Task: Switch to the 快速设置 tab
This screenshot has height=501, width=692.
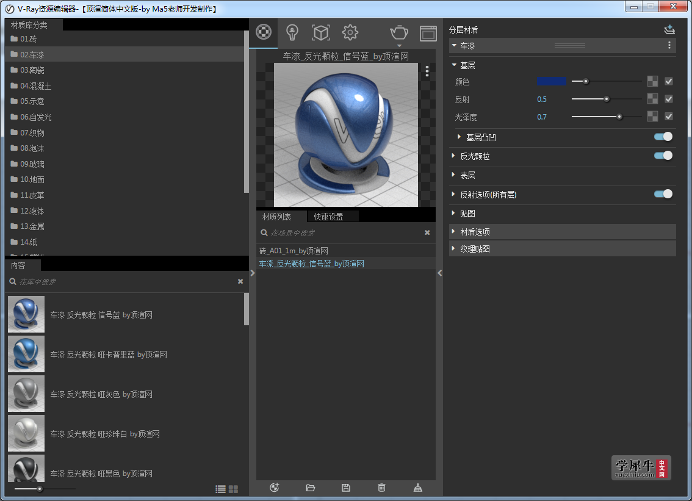Action: [x=333, y=216]
